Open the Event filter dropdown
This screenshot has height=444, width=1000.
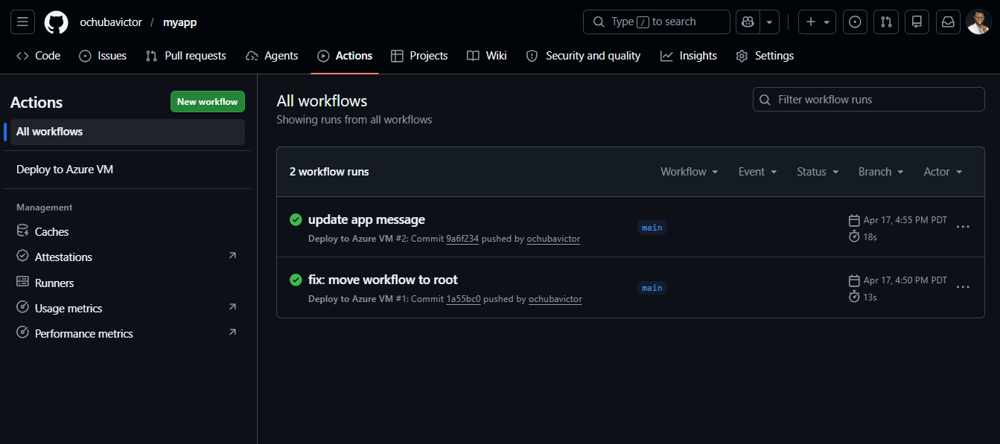[758, 172]
